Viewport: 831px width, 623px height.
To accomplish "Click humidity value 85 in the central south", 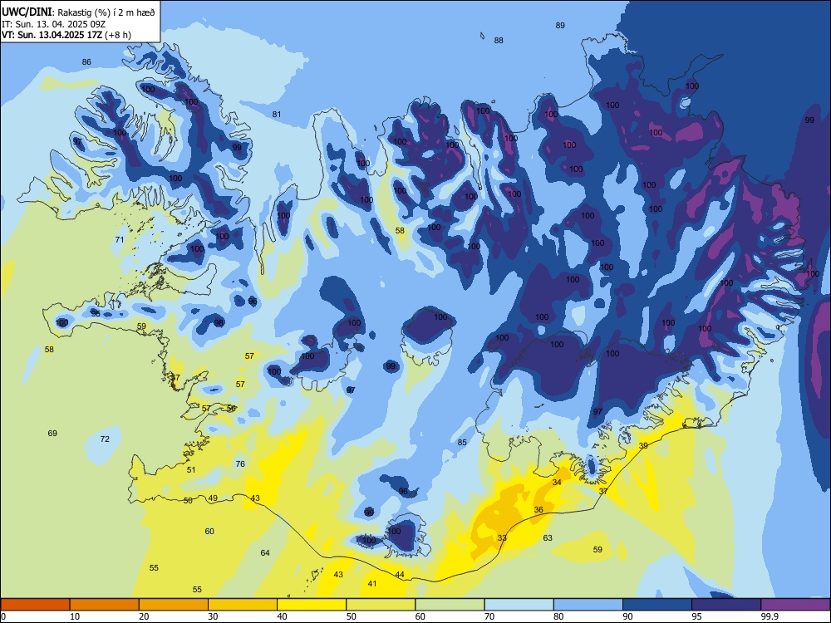I will pos(462,443).
